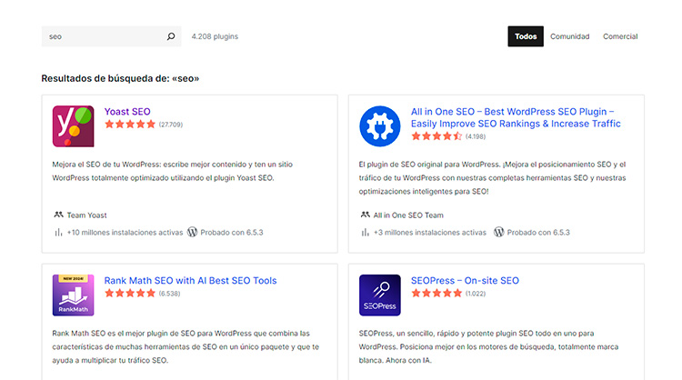Click the search magnifier icon
Screen dimensions: 682x380
tap(170, 37)
